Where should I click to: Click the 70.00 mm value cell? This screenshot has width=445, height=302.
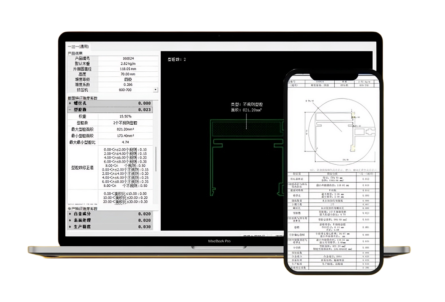(128, 74)
